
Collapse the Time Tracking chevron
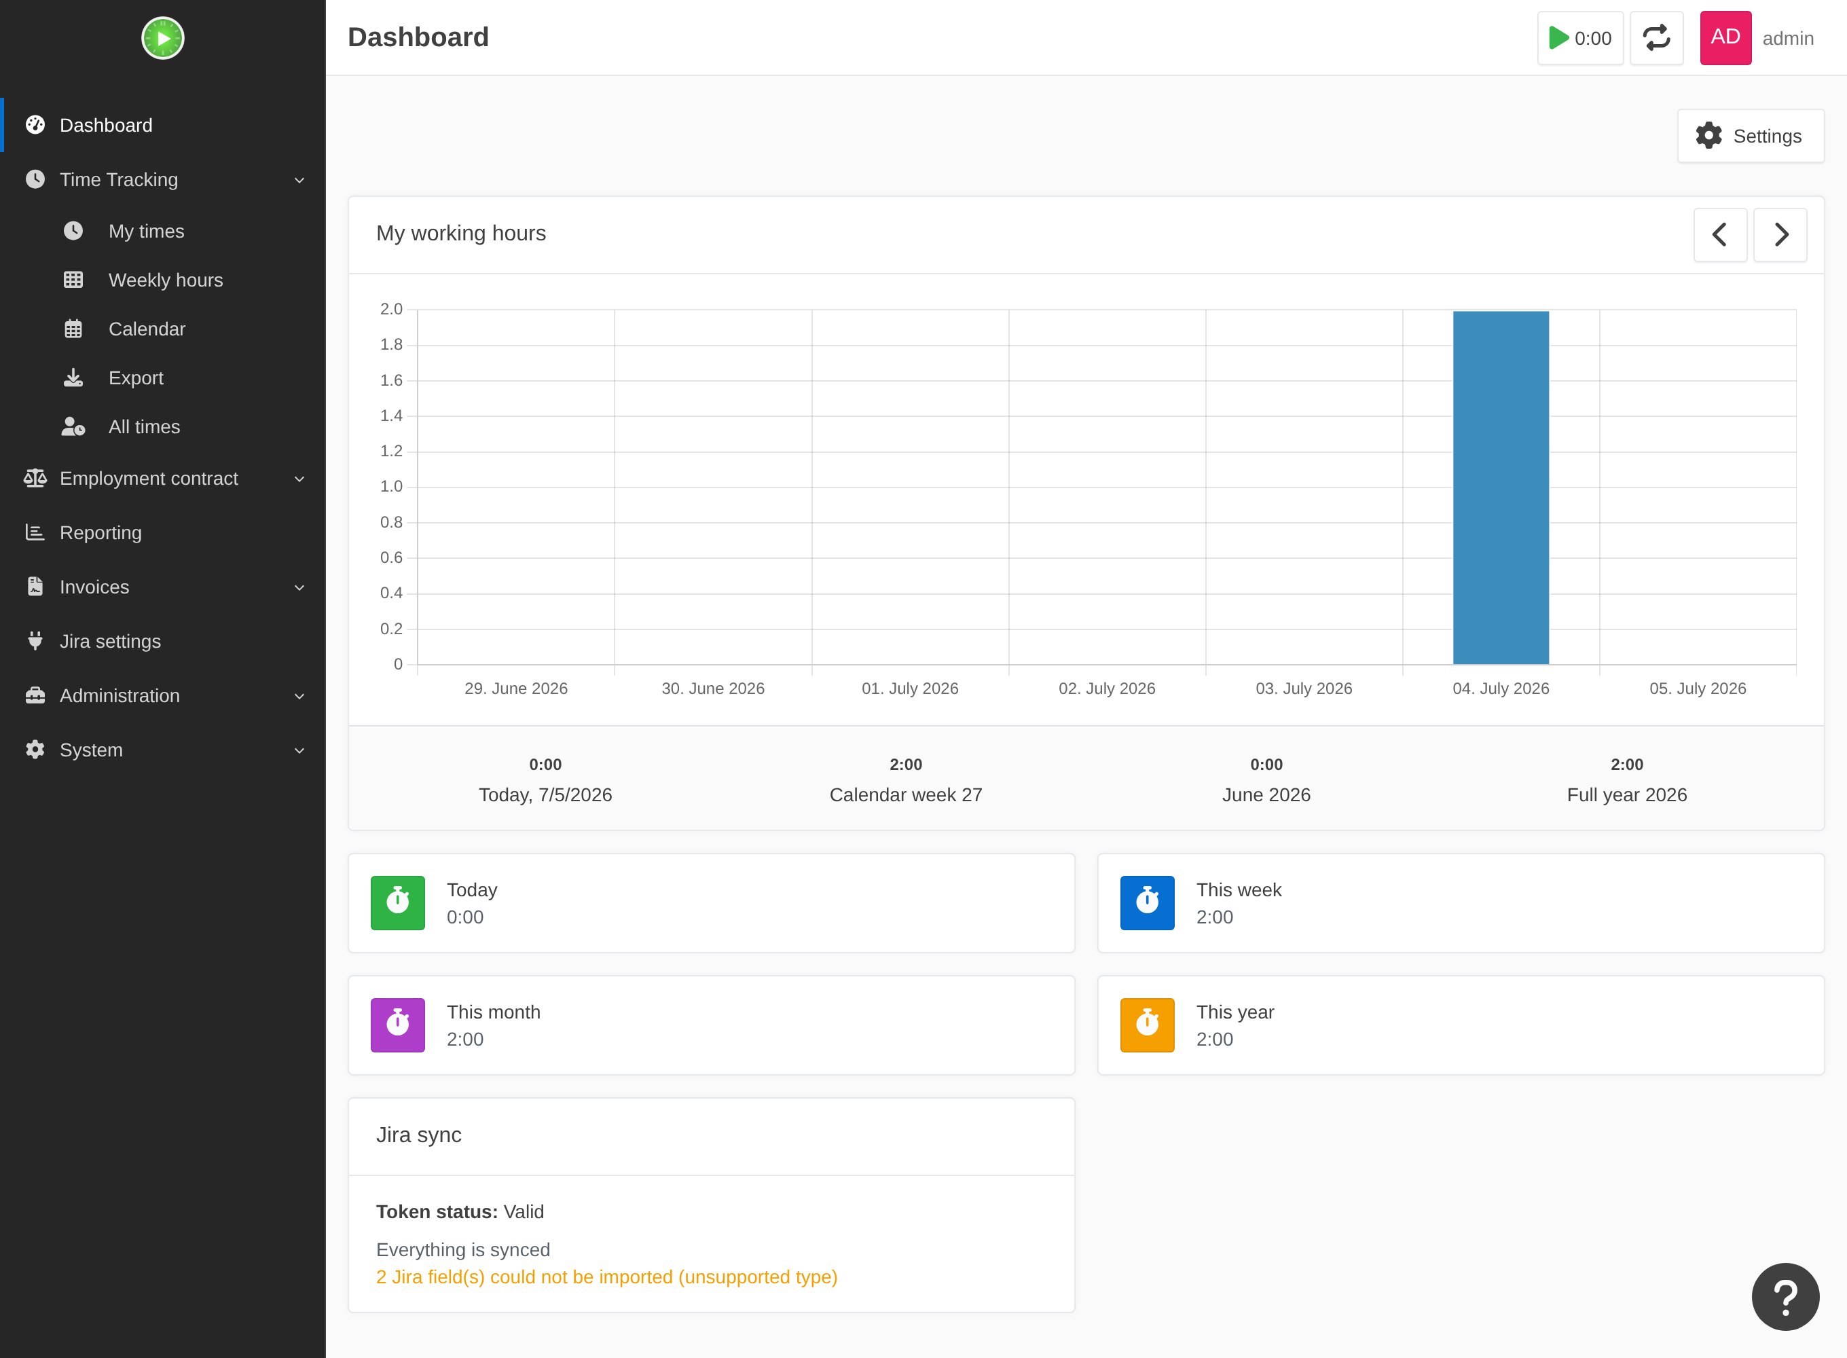point(299,180)
